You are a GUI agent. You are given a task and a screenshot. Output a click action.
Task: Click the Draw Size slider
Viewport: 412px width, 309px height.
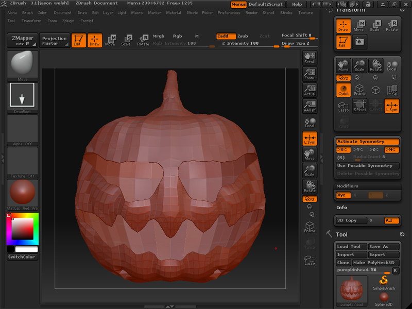click(299, 44)
